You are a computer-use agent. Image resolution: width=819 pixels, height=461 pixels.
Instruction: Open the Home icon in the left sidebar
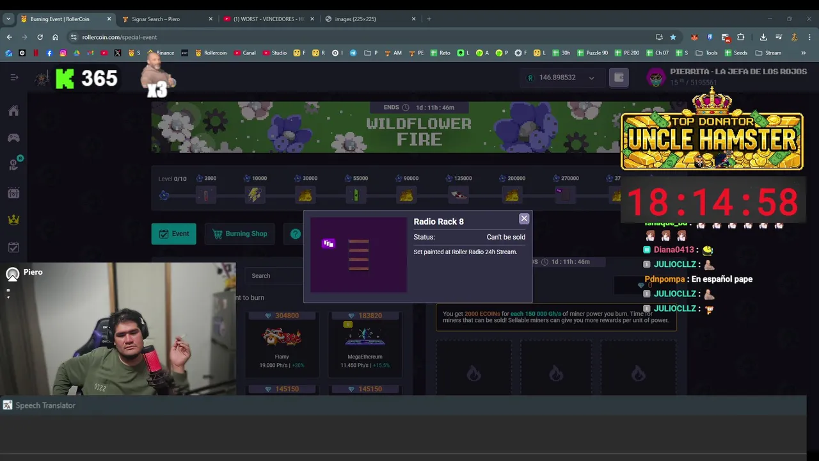click(x=13, y=111)
